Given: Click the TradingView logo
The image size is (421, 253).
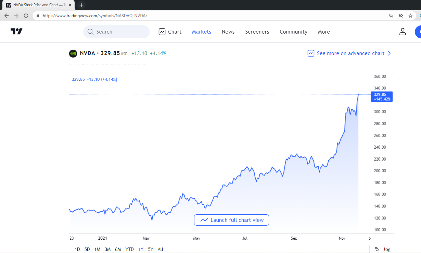Looking at the screenshot, I should pos(16,31).
